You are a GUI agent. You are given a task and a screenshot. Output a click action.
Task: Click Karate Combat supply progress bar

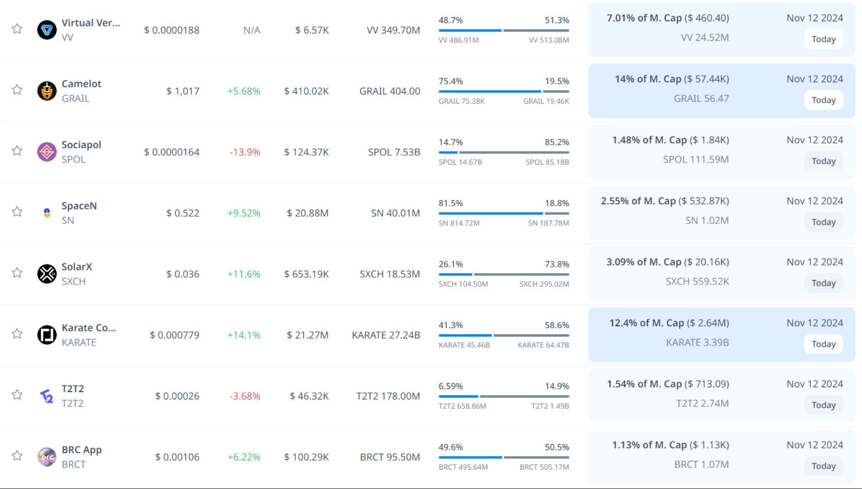(503, 335)
